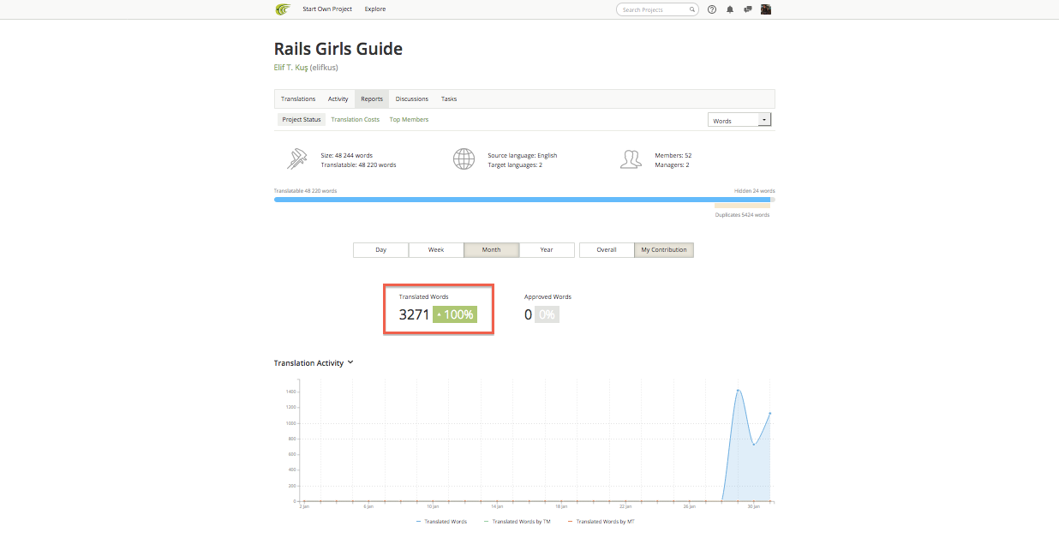This screenshot has height=538, width=1059.
Task: Switch to the Activity tab
Action: click(338, 99)
